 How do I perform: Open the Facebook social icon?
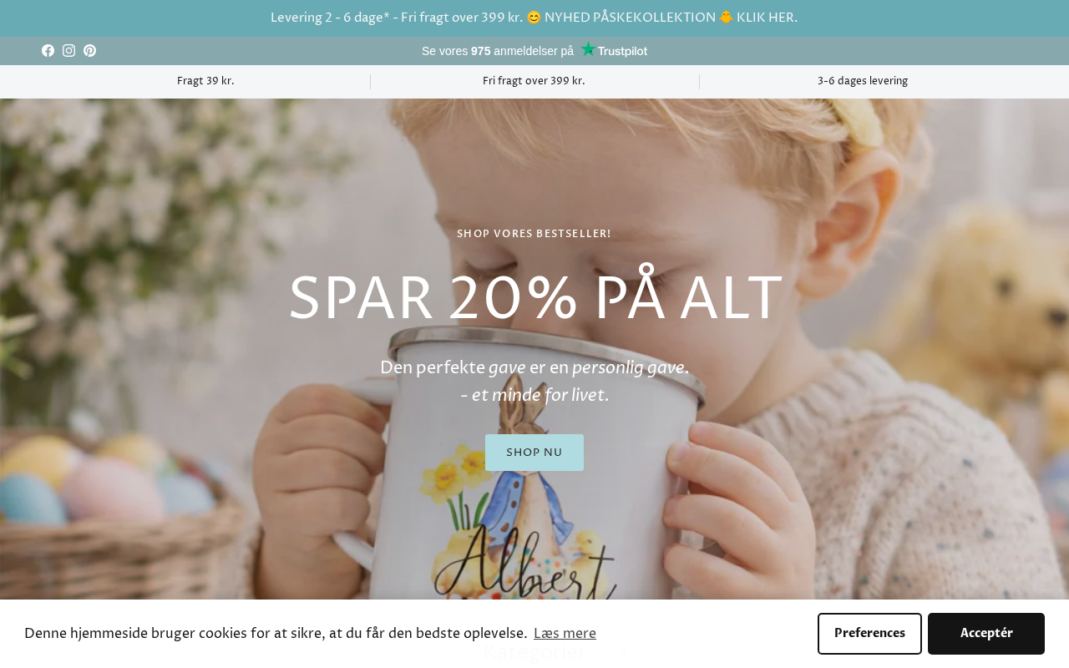coord(48,51)
